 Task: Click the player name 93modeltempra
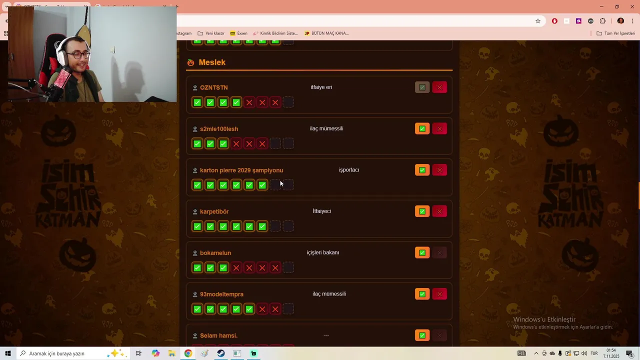221,294
